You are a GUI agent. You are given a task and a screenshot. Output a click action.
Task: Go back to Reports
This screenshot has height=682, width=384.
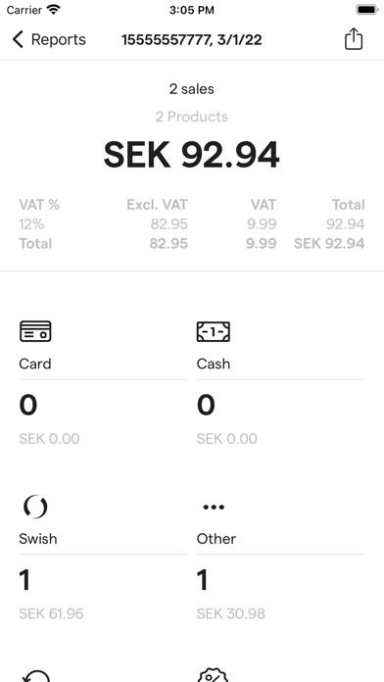pyautogui.click(x=49, y=39)
